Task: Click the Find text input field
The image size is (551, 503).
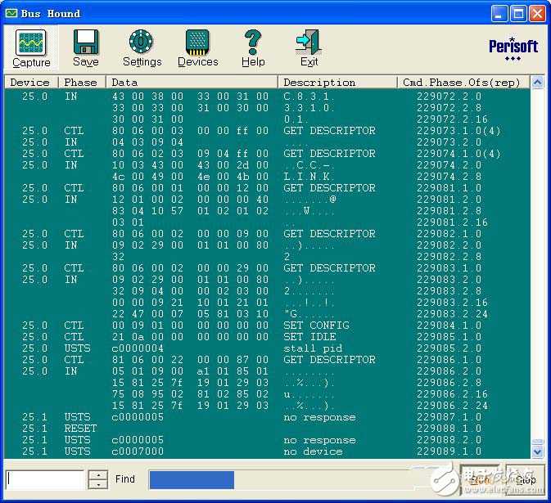Action: [45, 479]
